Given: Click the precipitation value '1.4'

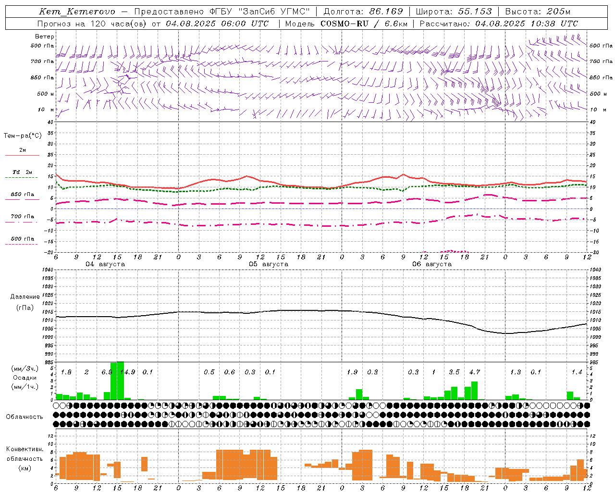Looking at the screenshot, I should tap(577, 372).
